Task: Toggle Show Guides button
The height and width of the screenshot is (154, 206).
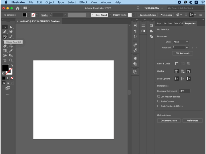Action: point(177,71)
